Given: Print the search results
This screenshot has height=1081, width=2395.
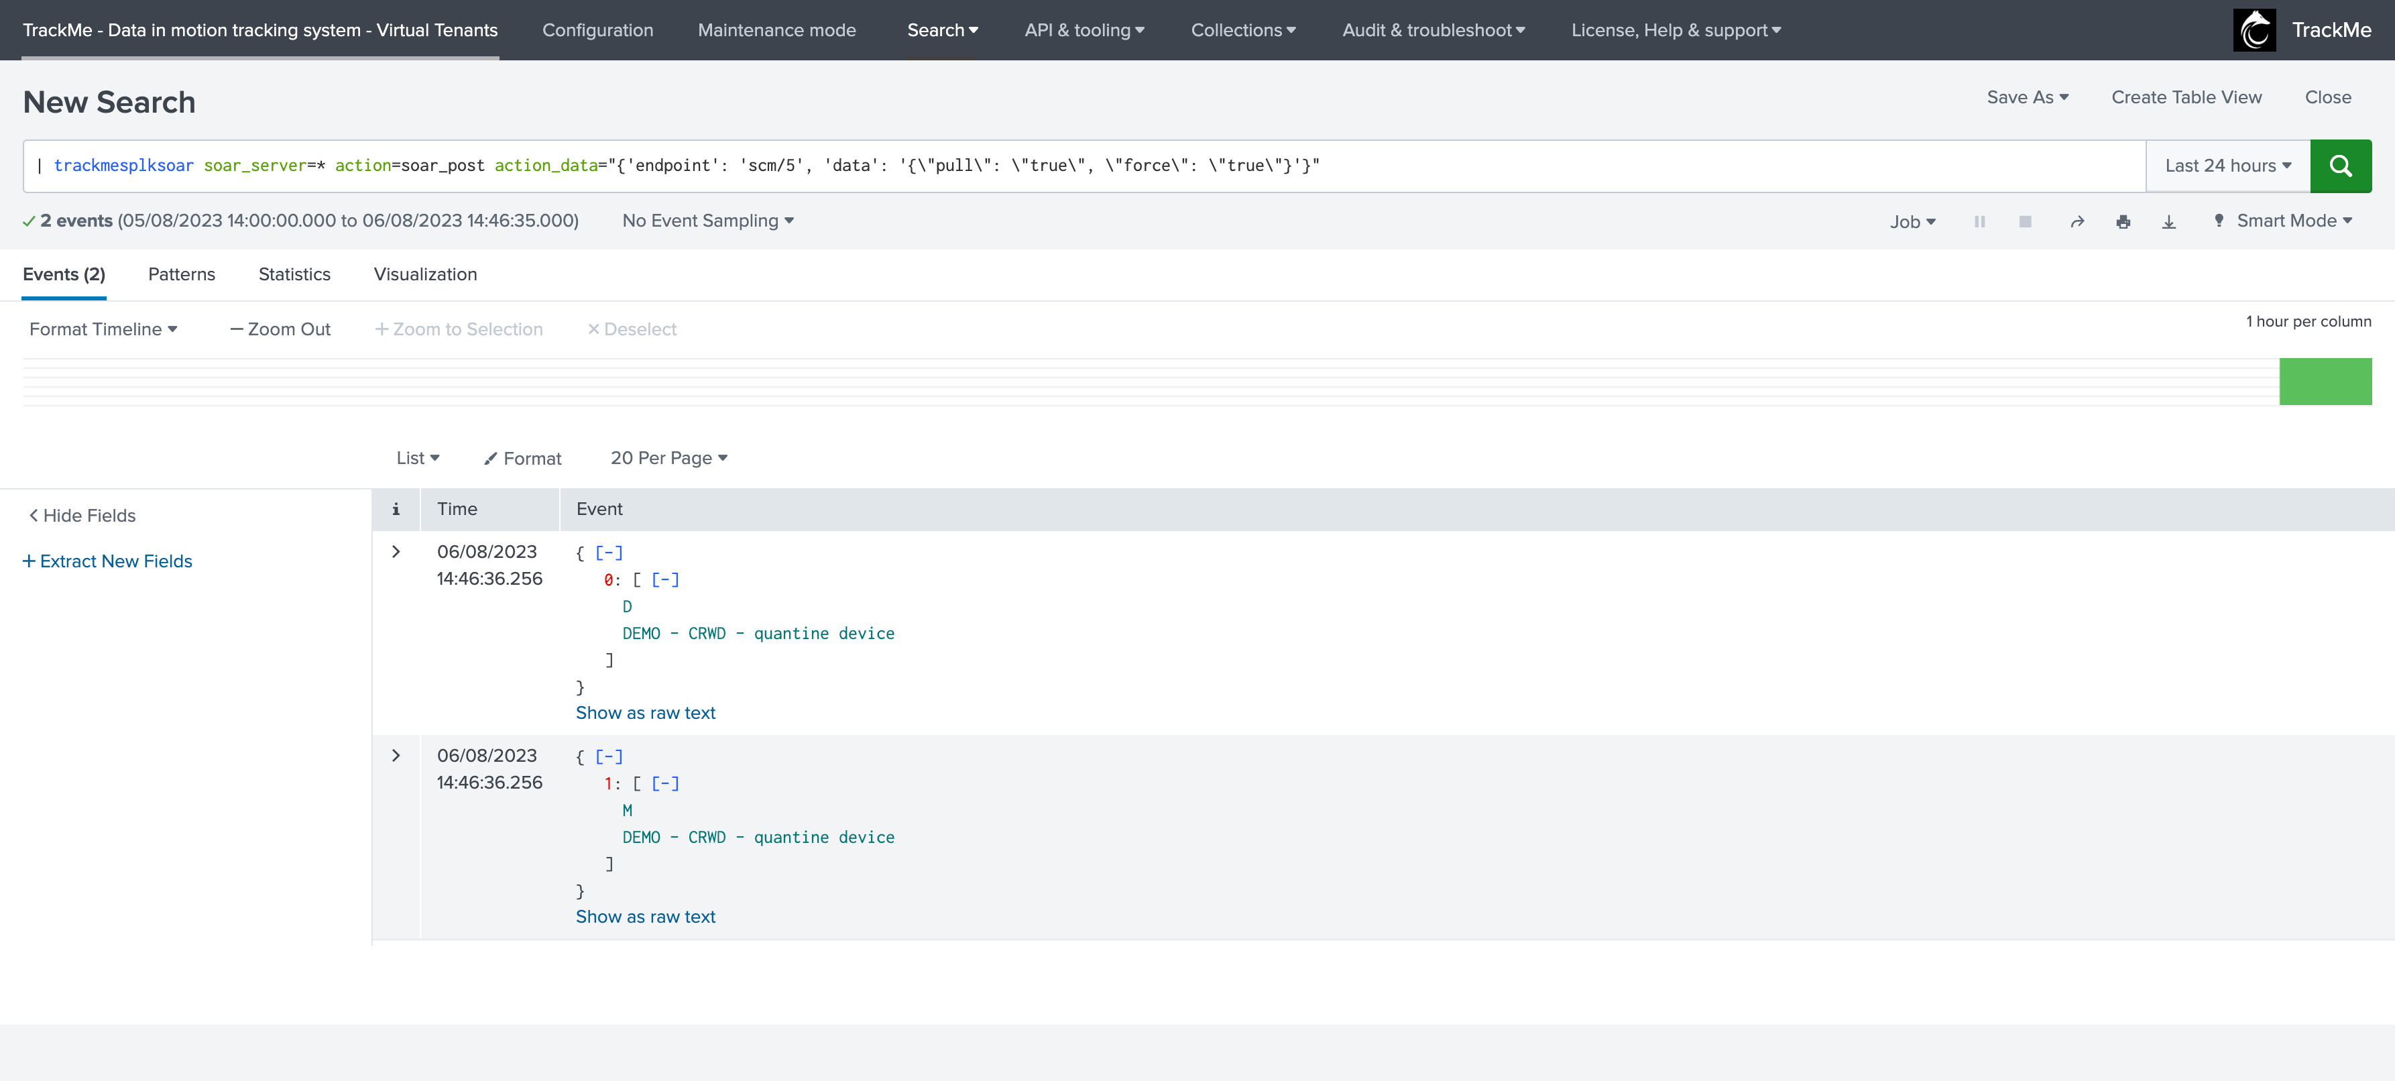Looking at the screenshot, I should point(2123,221).
